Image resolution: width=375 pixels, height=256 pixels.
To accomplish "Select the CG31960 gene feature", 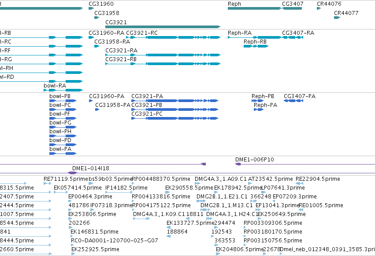I will pos(91,8).
